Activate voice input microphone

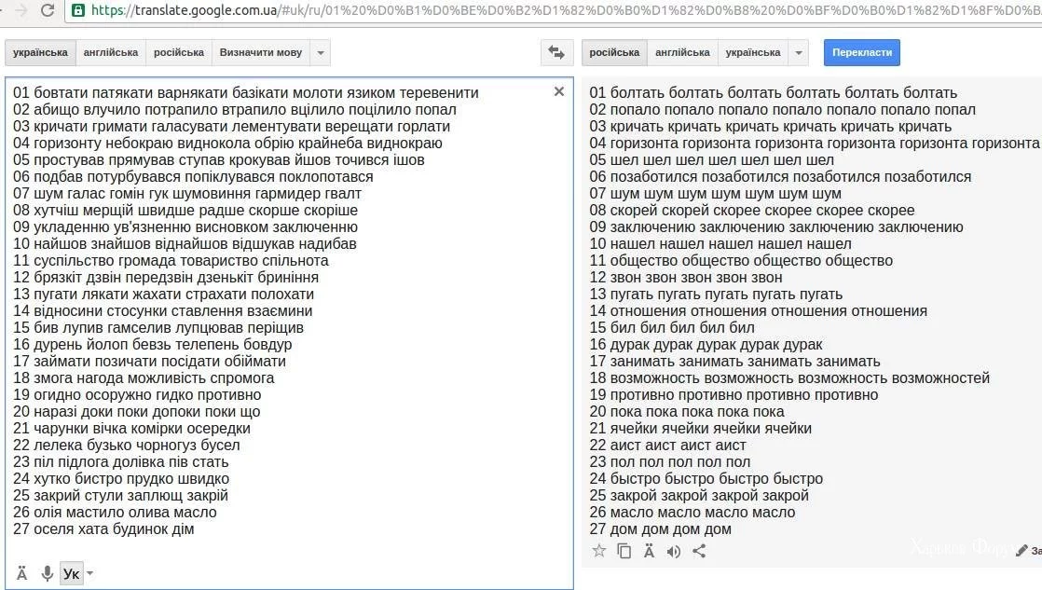(48, 573)
